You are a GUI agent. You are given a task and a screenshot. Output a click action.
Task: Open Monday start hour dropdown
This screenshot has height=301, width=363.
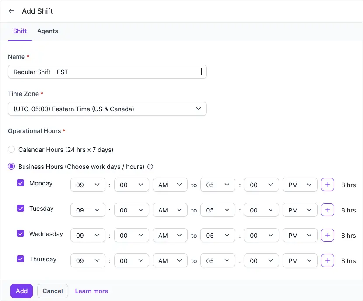coord(88,185)
